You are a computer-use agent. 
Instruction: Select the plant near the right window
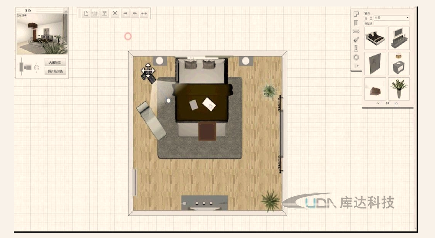click(269, 91)
